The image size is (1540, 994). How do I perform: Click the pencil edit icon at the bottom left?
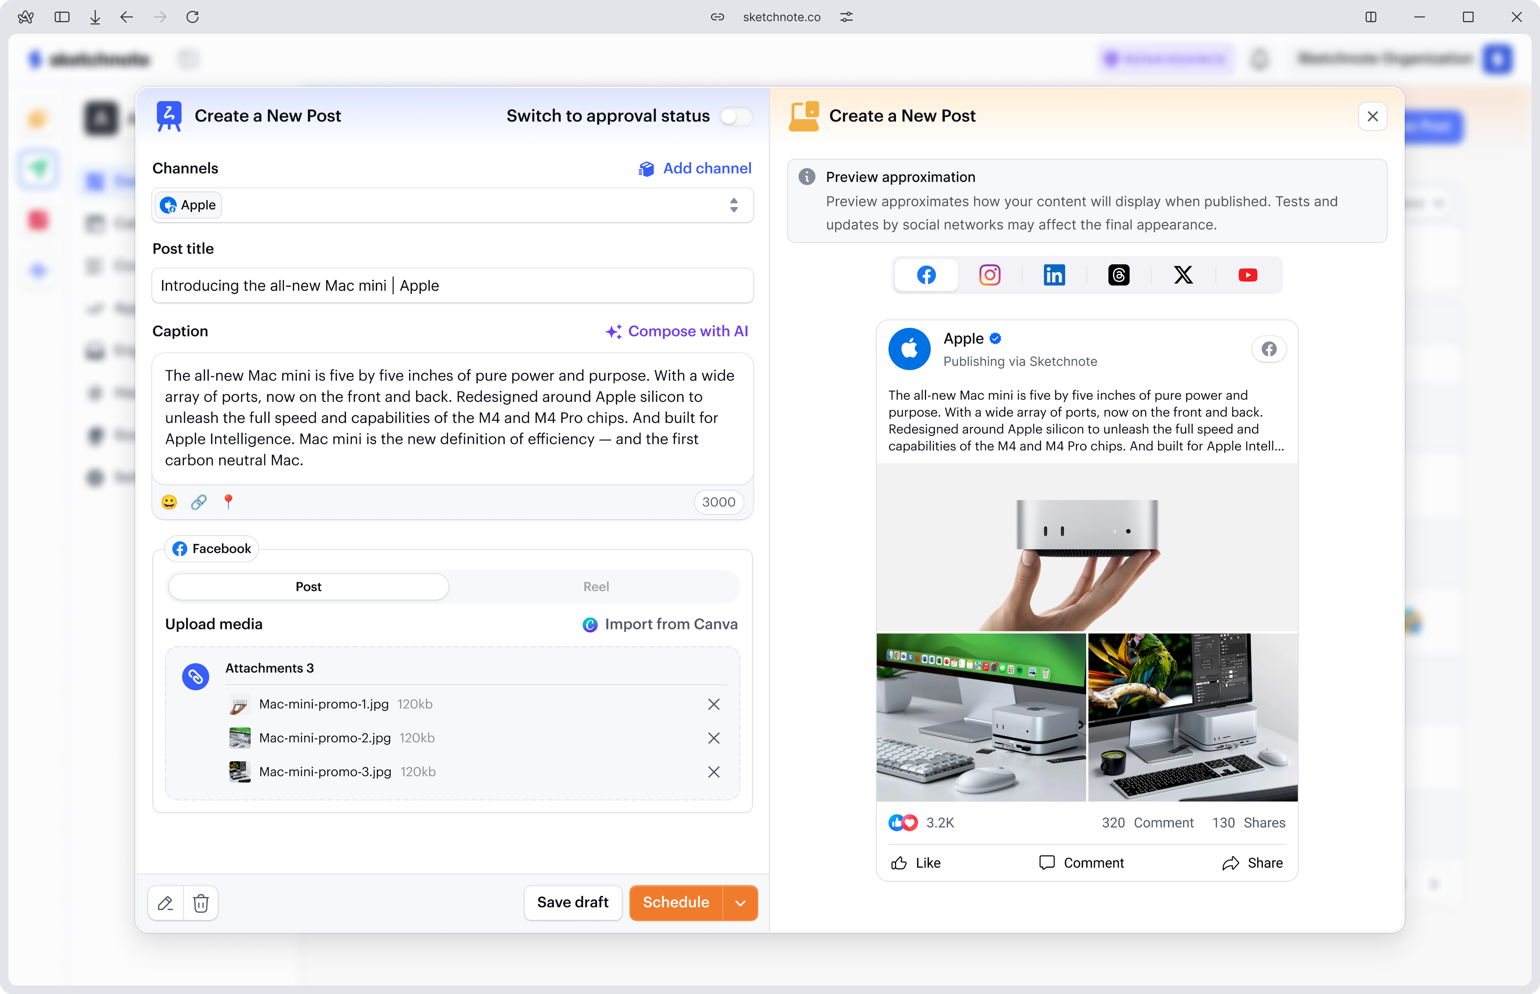pos(165,903)
